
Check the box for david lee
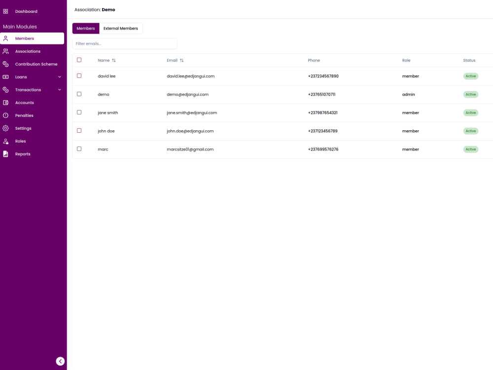click(79, 76)
